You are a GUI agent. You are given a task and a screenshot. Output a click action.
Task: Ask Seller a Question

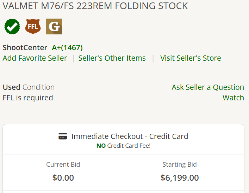[208, 87]
